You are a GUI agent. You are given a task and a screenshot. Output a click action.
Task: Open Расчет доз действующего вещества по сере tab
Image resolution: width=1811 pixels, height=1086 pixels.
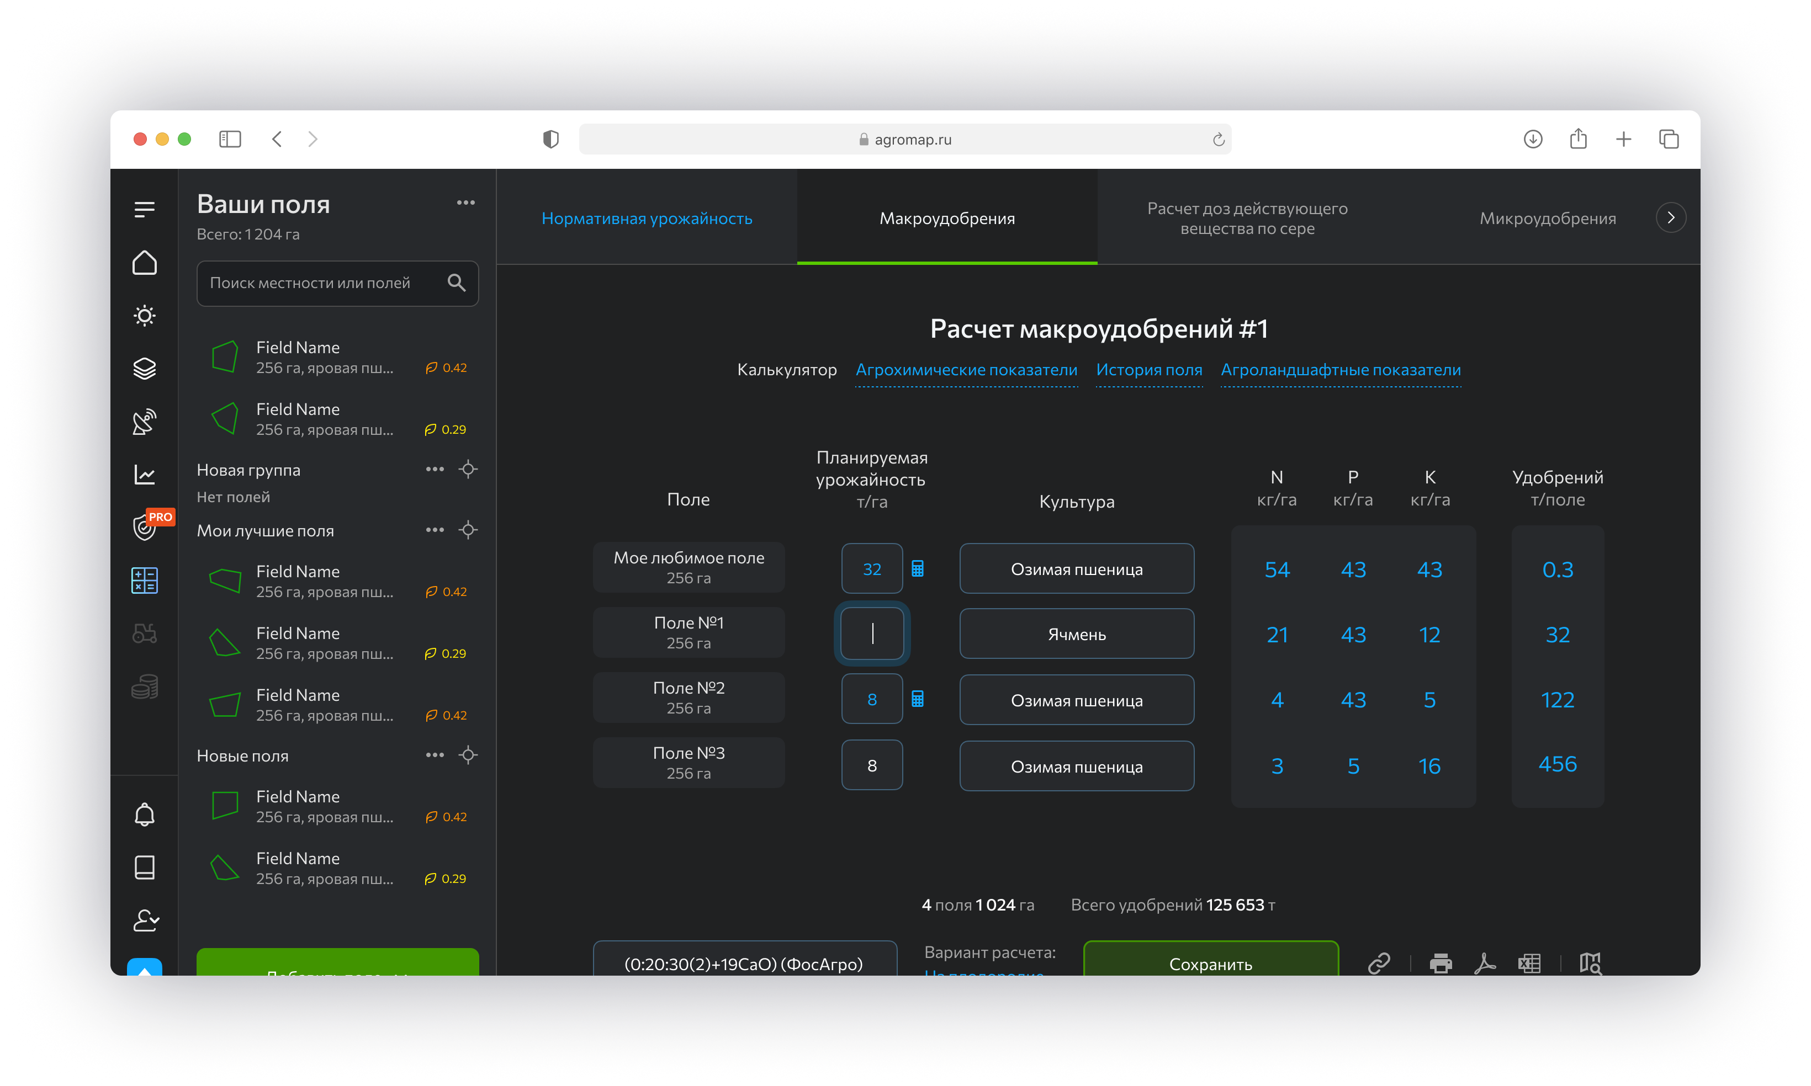1247,218
